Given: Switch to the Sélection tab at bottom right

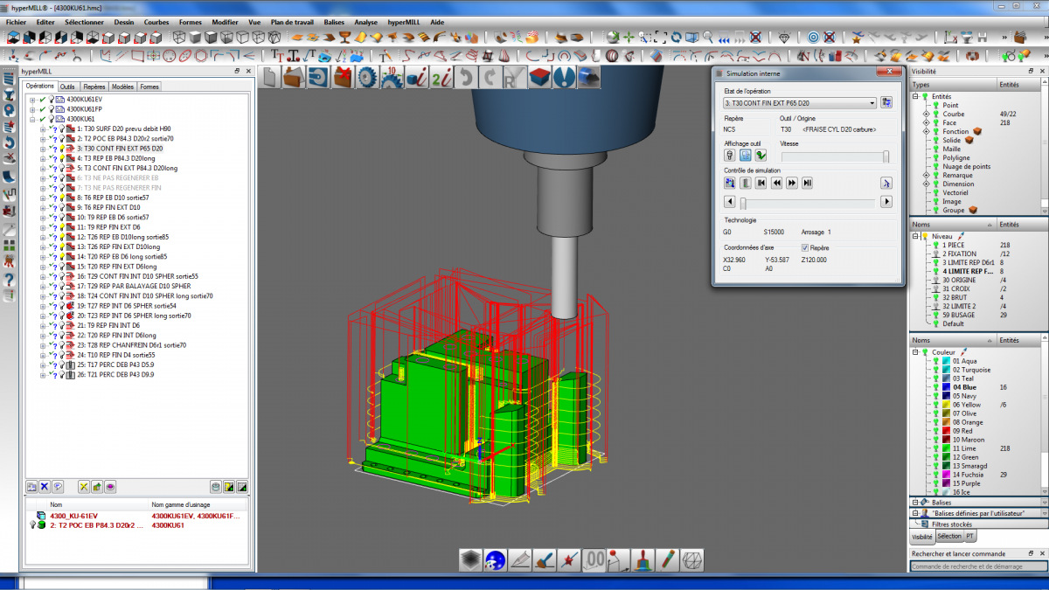Looking at the screenshot, I should pos(948,536).
